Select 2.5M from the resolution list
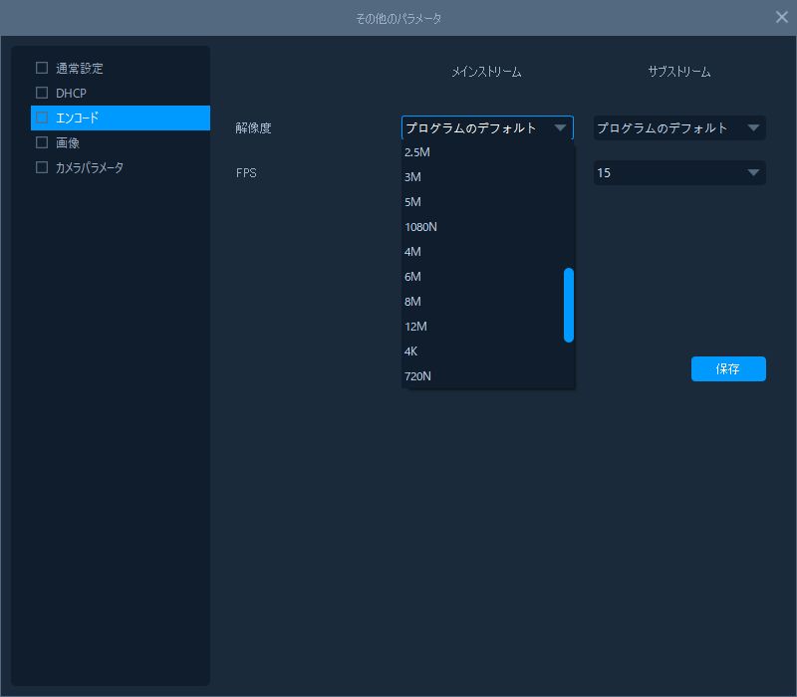 tap(418, 152)
